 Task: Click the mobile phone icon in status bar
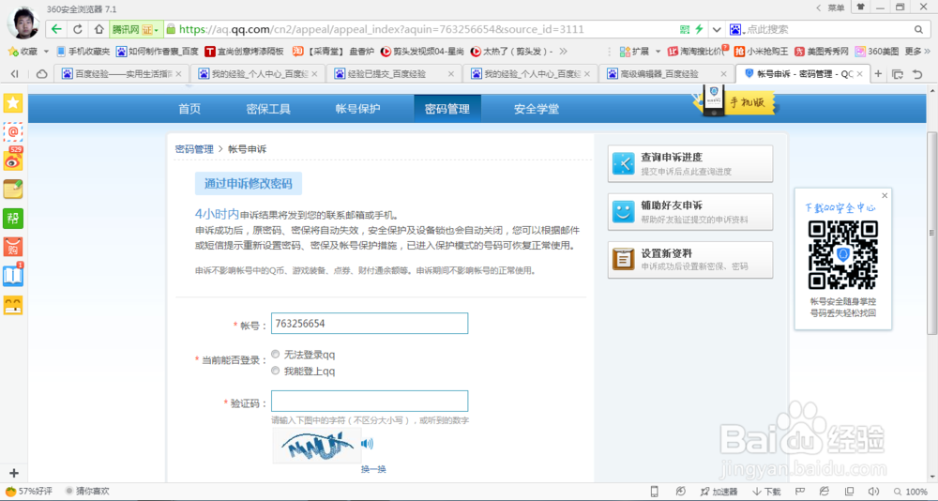[655, 492]
